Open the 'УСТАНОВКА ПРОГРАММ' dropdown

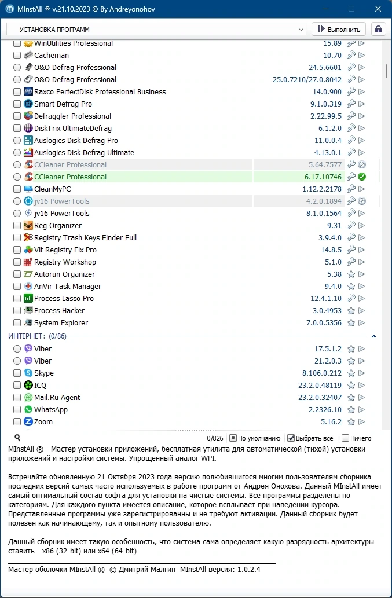156,30
